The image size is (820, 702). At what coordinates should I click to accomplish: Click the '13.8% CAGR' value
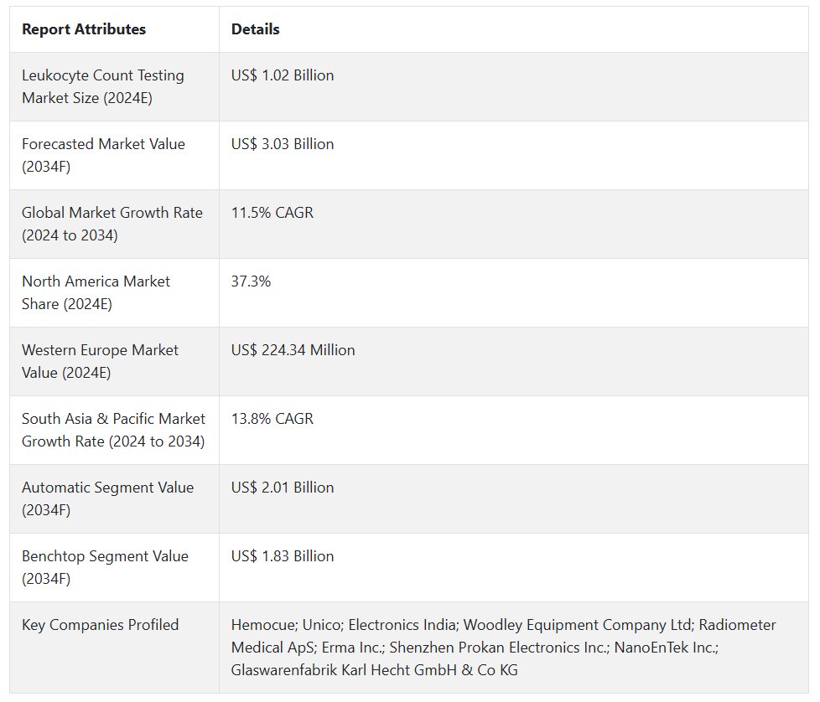tap(272, 419)
